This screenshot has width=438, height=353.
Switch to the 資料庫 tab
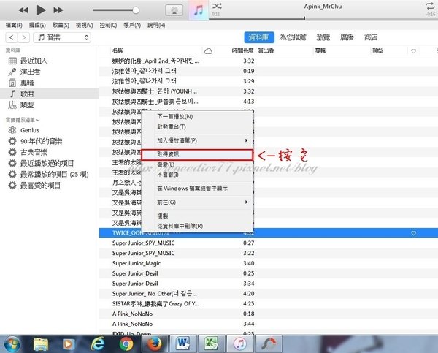(259, 37)
